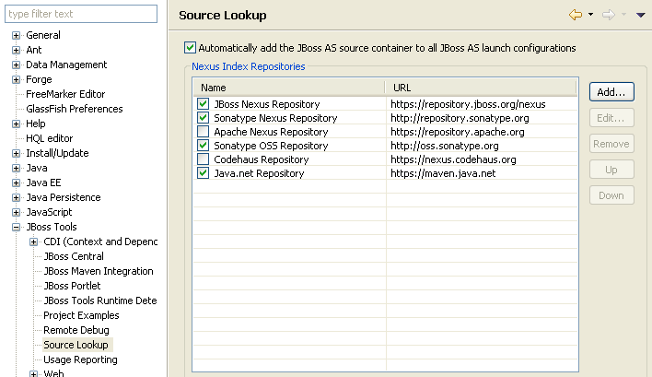This screenshot has height=377, width=652.
Task: Click the Add... button
Action: (x=611, y=92)
